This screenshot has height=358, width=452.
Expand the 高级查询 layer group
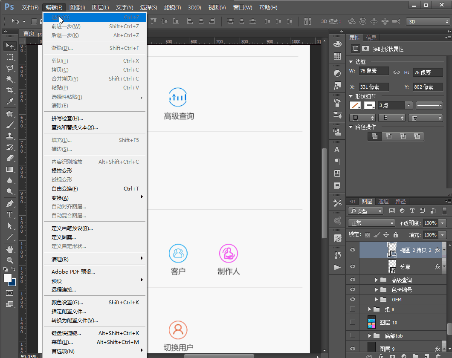tap(377, 280)
